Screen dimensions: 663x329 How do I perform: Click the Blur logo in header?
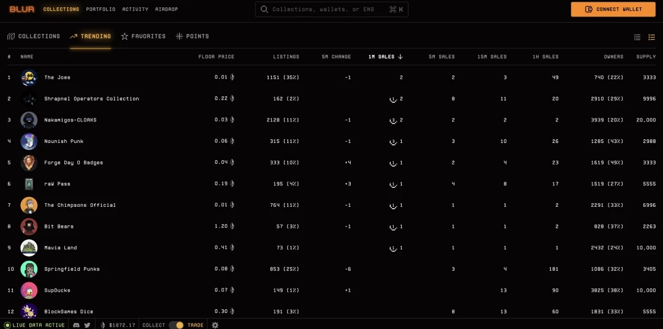(21, 9)
